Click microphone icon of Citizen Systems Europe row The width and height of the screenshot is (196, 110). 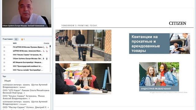[x=43, y=58]
